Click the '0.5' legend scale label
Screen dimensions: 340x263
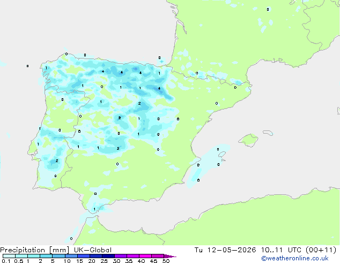18,261
